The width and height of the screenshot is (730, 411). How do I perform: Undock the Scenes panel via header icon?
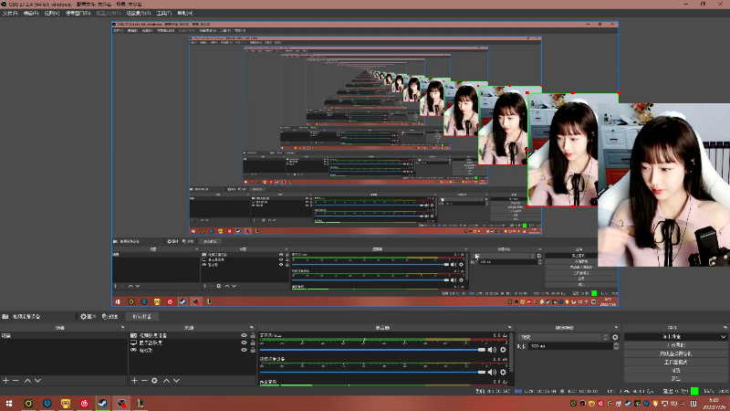tap(123, 328)
